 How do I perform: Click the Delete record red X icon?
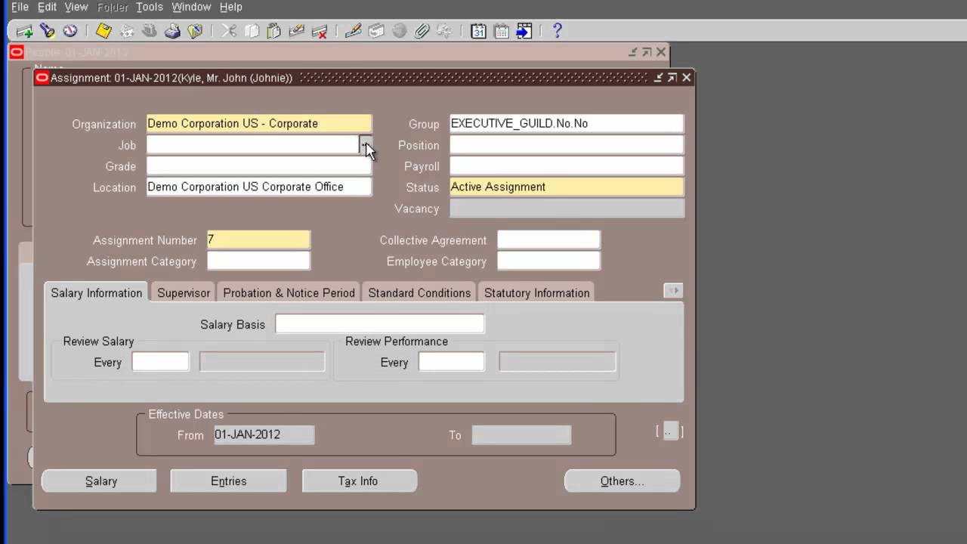point(320,31)
